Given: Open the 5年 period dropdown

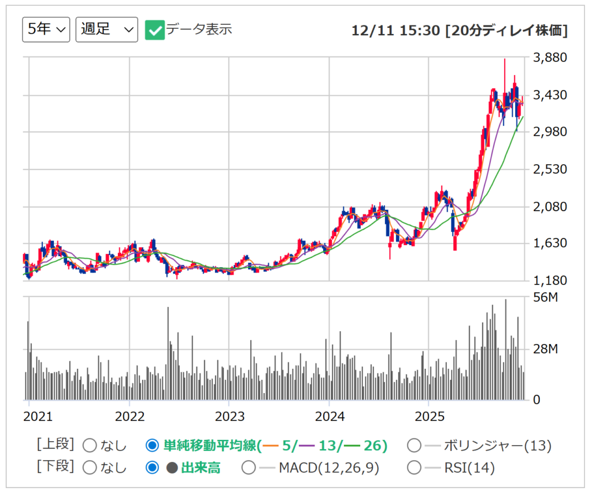Looking at the screenshot, I should click(x=46, y=29).
